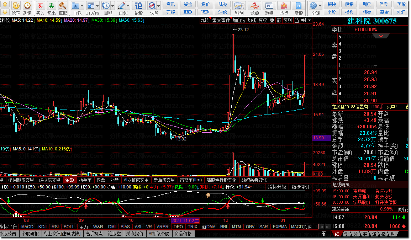Open the chart toolbar dropdown triangle
Viewport: 411px width, 240px height.
(x=309, y=20)
